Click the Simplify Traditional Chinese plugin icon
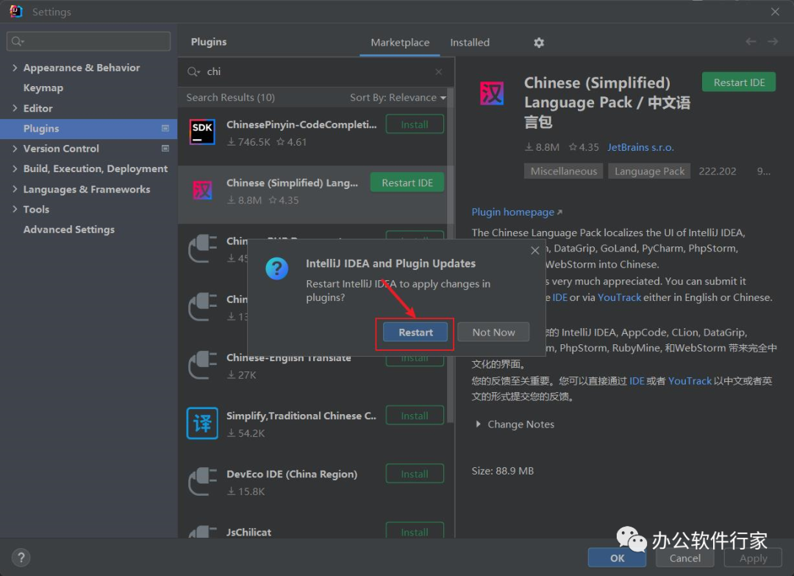Screen dimensions: 794x576 coord(202,424)
